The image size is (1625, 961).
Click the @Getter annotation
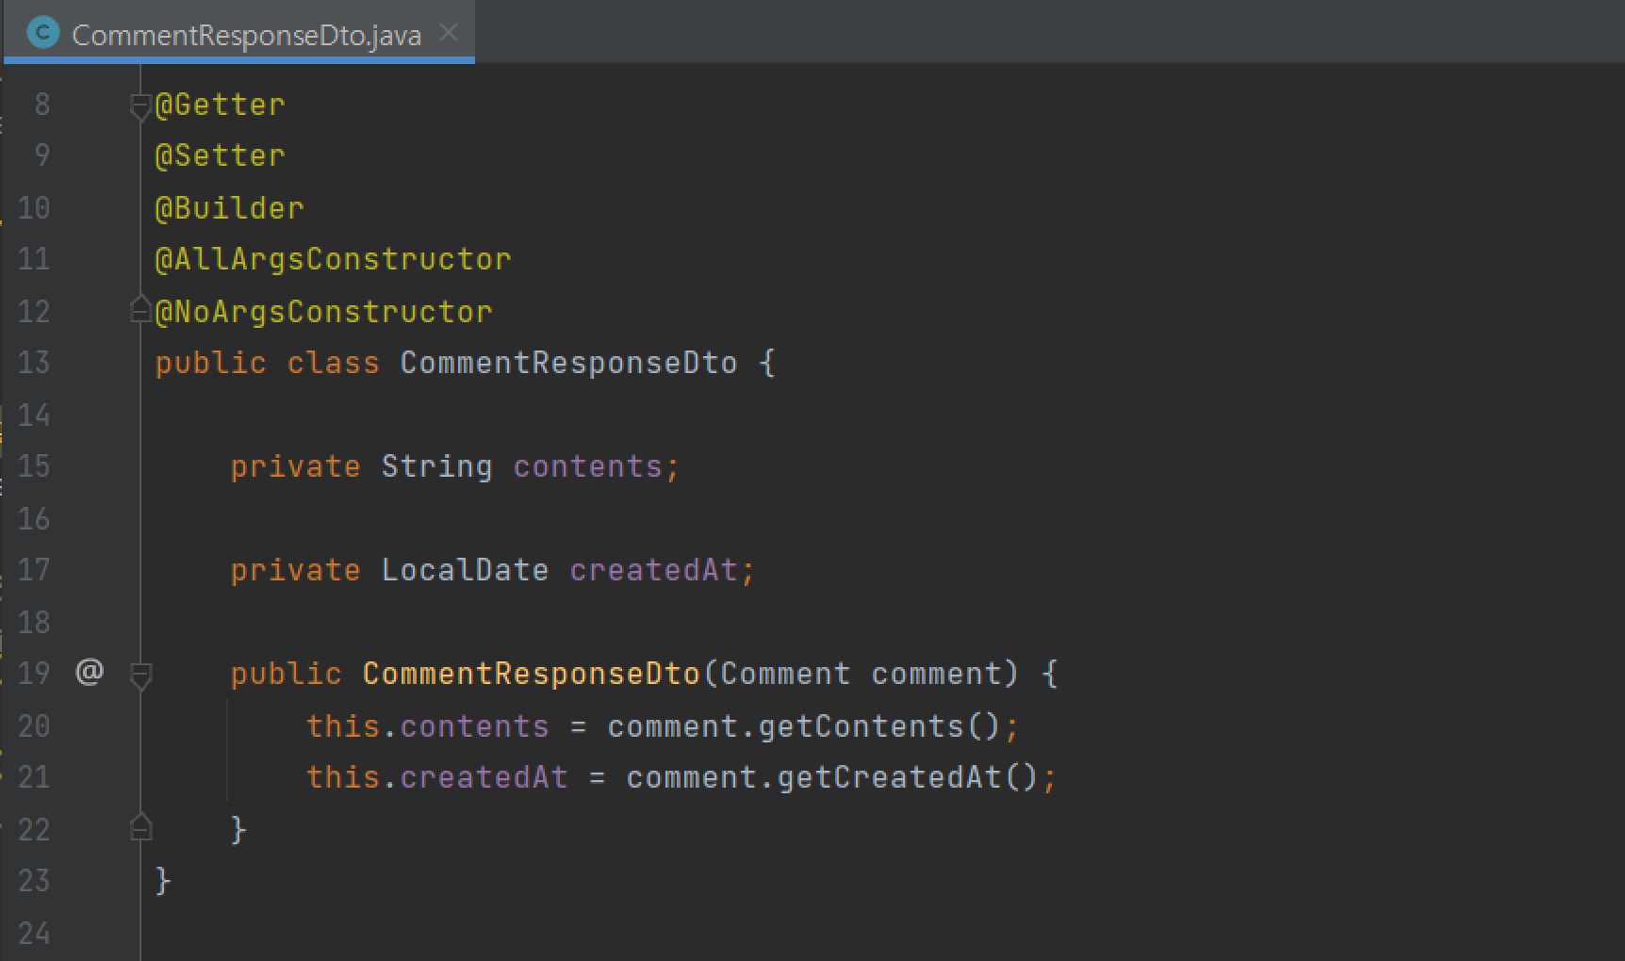pos(220,105)
